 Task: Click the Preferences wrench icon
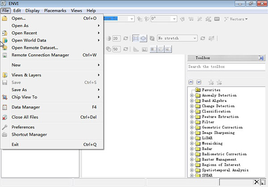tap(4, 127)
